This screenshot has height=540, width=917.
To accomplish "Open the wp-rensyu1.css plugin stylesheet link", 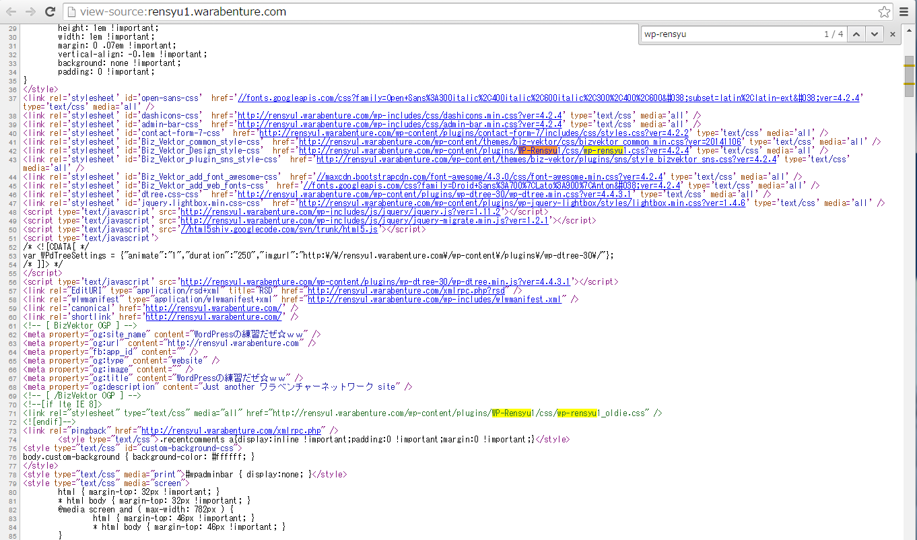I will point(496,151).
